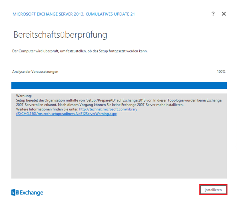This screenshot has width=237, height=206.
Task: Click the blue Exchange logo icon
Action: click(15, 193)
